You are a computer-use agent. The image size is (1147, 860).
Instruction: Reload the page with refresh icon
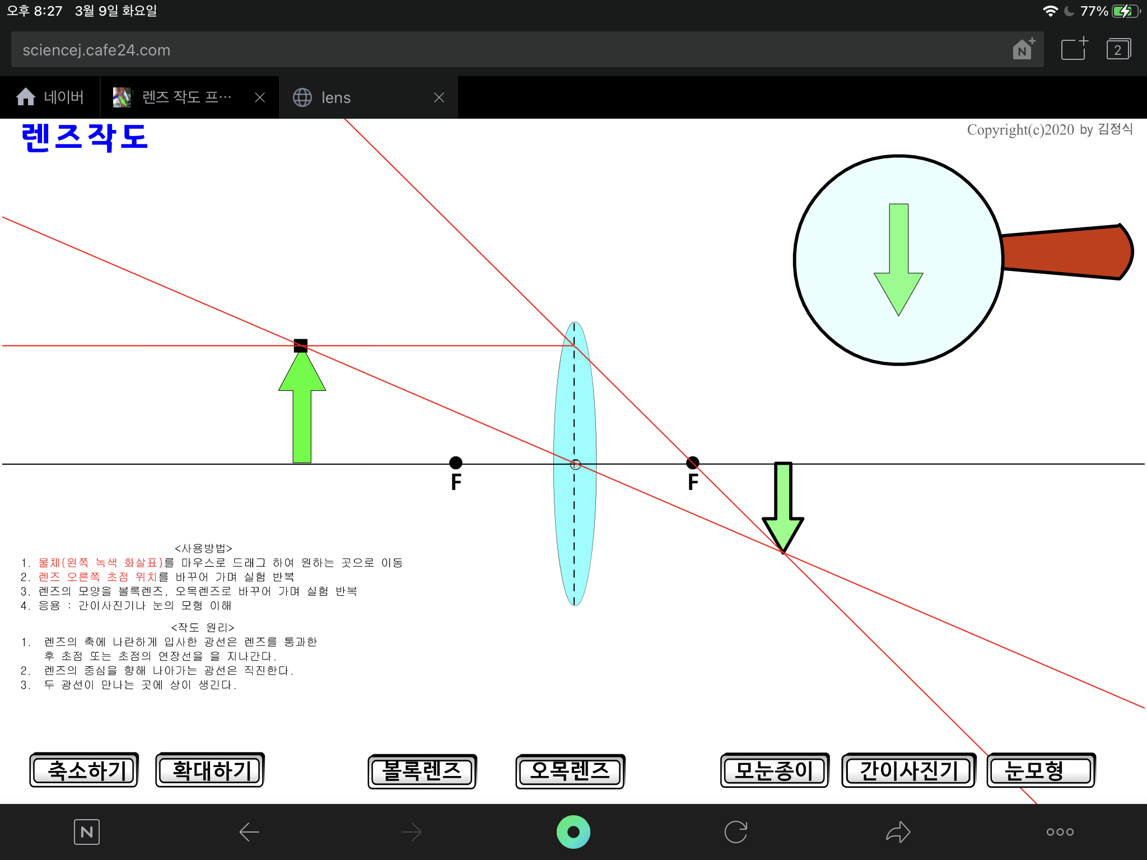(x=735, y=832)
